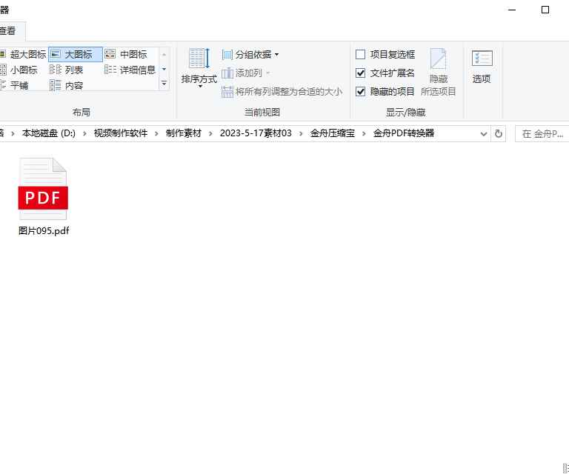Select the 列表 list layout
Viewport: 569px width, 474px height.
(67, 70)
